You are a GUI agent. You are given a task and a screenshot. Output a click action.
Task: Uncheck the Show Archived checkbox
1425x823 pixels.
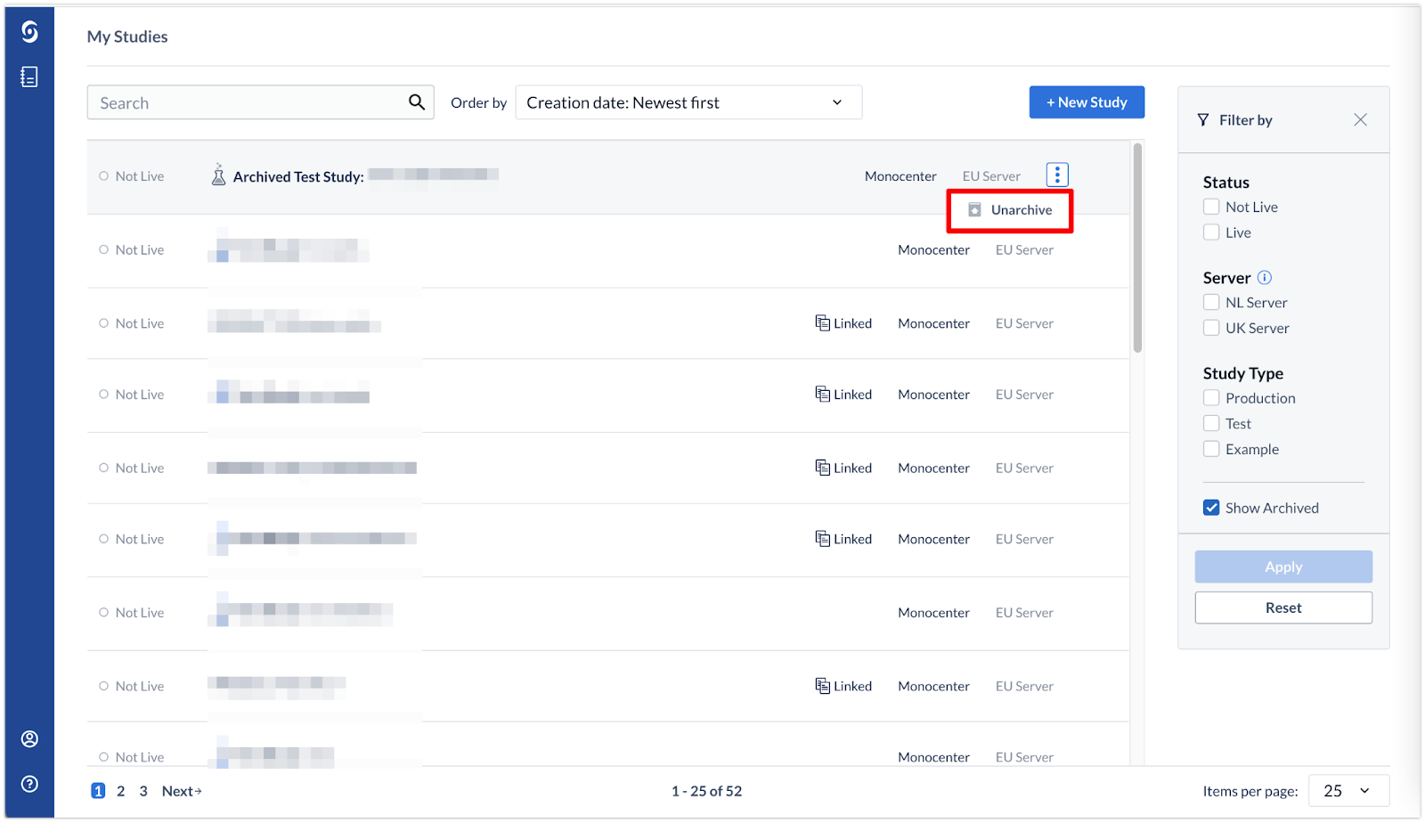(x=1211, y=508)
